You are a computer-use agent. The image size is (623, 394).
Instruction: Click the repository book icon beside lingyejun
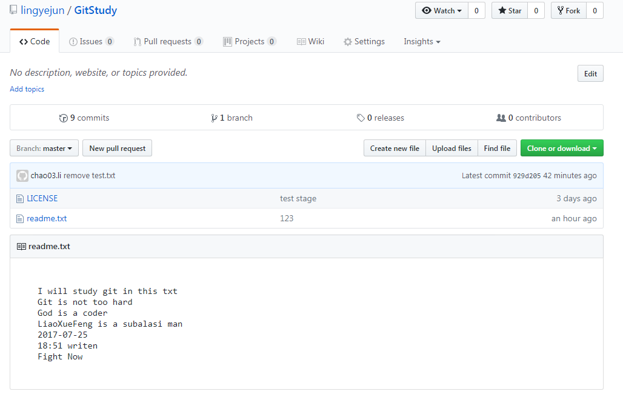click(x=13, y=10)
